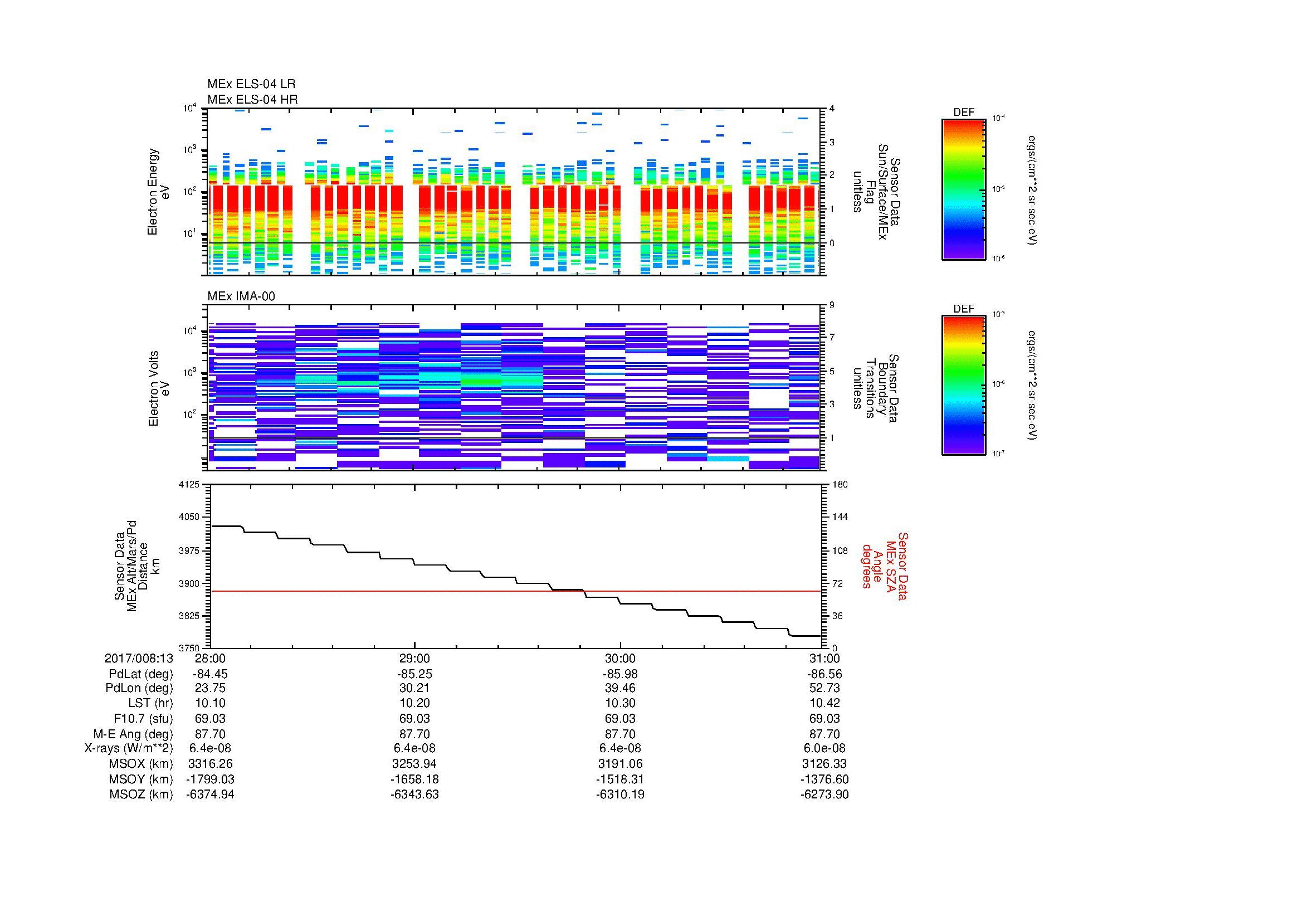The width and height of the screenshot is (1303, 921).
Task: Click the MSOZ (km) row label
Action: tap(141, 795)
